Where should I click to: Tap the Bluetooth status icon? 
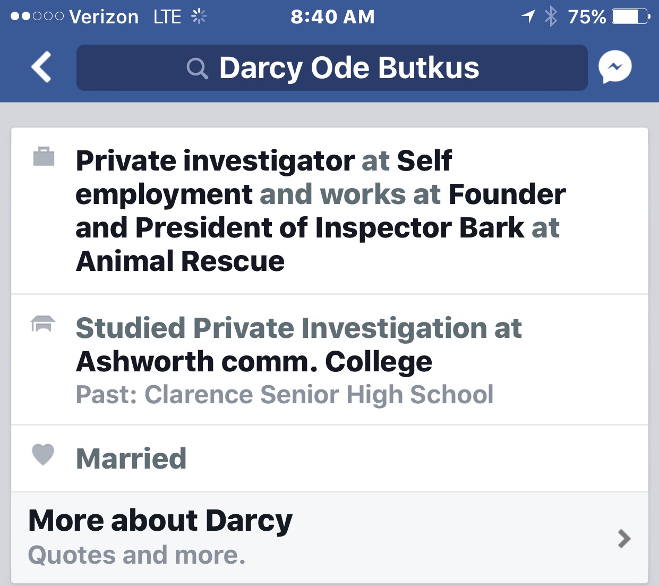(551, 16)
